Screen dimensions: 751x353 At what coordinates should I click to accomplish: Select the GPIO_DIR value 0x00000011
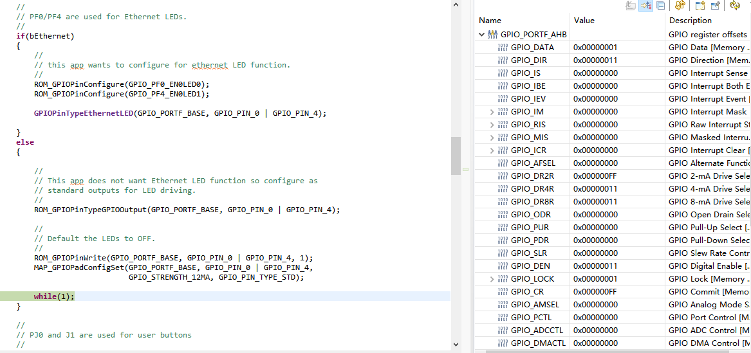[x=595, y=60]
